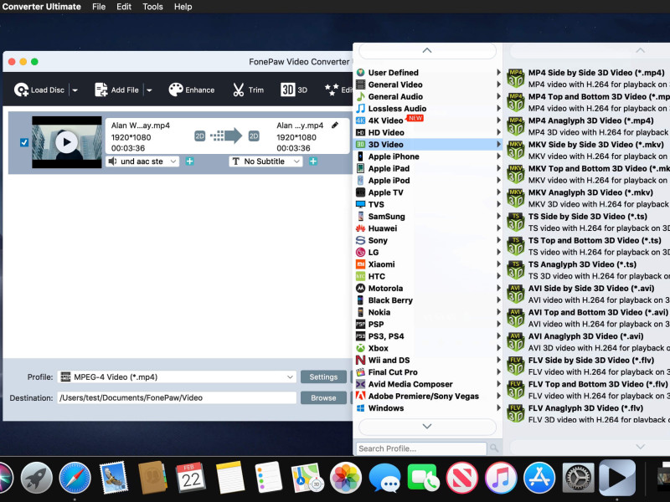Click the LG logo icon
The height and width of the screenshot is (502, 670).
(x=361, y=253)
